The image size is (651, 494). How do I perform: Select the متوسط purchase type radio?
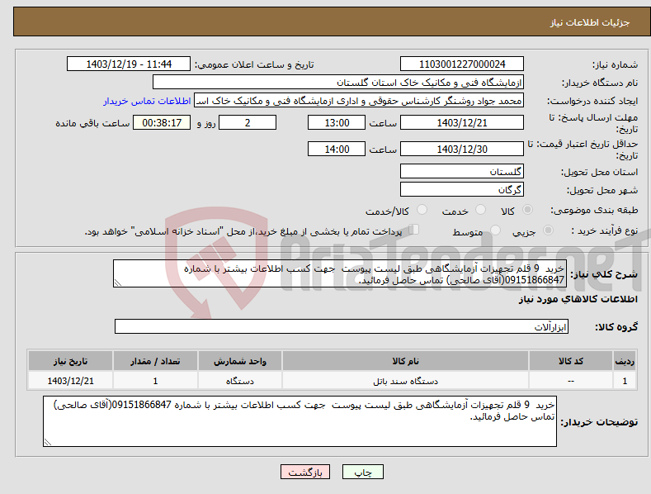(x=495, y=230)
